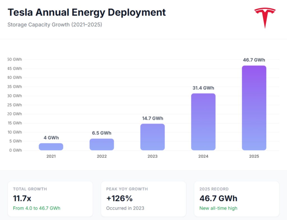The image size is (287, 220).
Task: Click the 4 GWh label above the 2021 bar
Action: [x=51, y=138]
